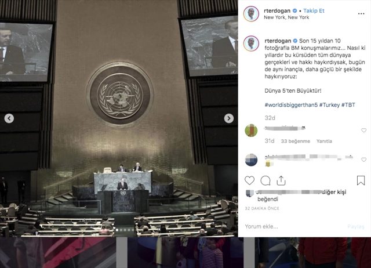Open the three-dot more options menu
This screenshot has height=268, width=371.
click(361, 14)
